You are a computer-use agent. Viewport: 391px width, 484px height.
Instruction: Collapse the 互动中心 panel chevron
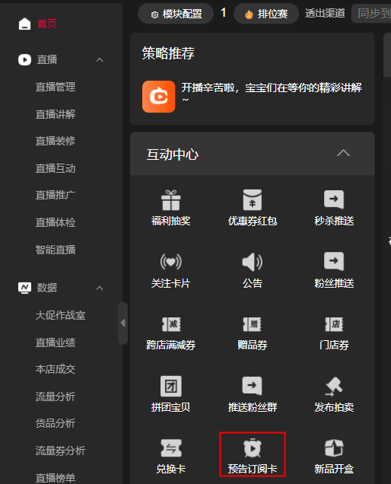343,154
